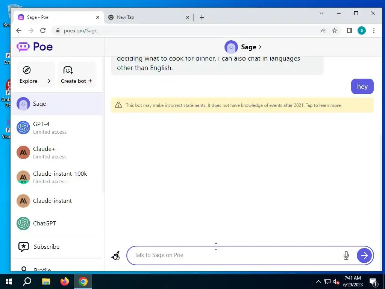Open the network tray icon
Screen dimensions: 385x289
[x=327, y=281]
